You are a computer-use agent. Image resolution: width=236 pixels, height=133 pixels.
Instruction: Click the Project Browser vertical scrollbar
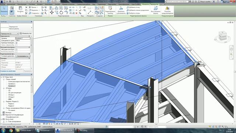pyautogui.click(x=31, y=99)
